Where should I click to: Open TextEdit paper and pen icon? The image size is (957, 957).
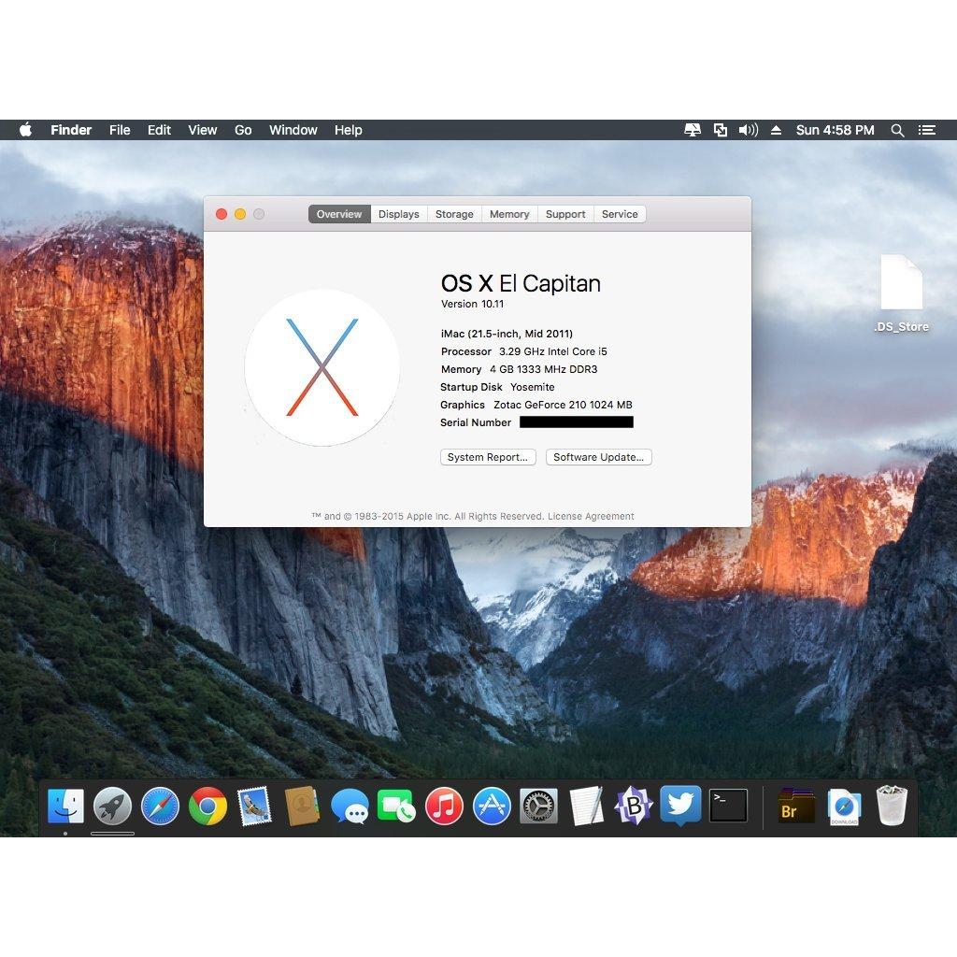click(x=587, y=807)
